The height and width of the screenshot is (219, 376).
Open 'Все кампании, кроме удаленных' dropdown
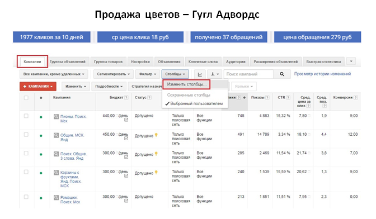pyautogui.click(x=54, y=74)
